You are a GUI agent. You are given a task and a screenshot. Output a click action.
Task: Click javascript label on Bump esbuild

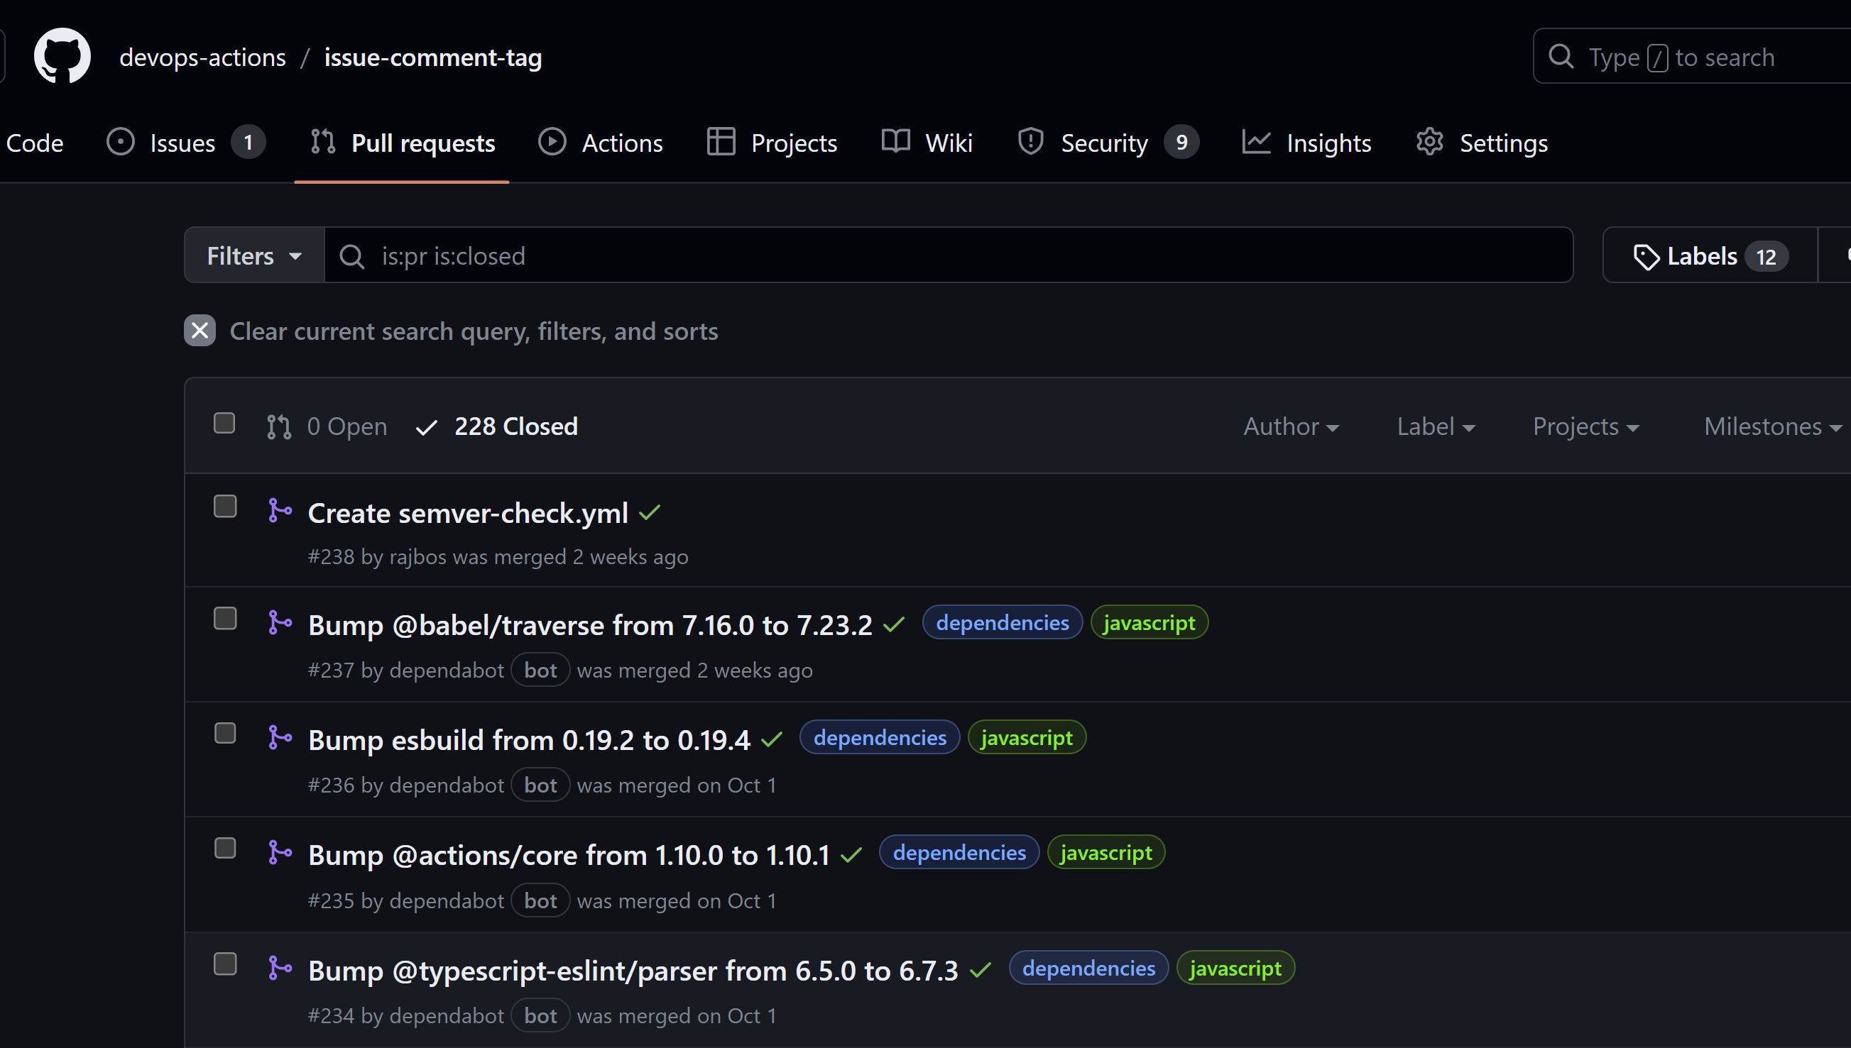click(1027, 737)
